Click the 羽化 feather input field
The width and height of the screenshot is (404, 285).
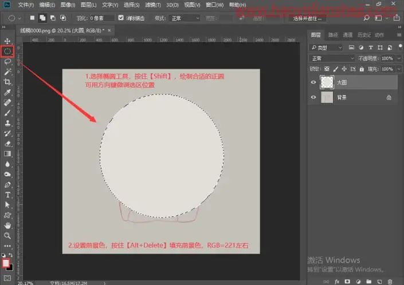pyautogui.click(x=101, y=18)
